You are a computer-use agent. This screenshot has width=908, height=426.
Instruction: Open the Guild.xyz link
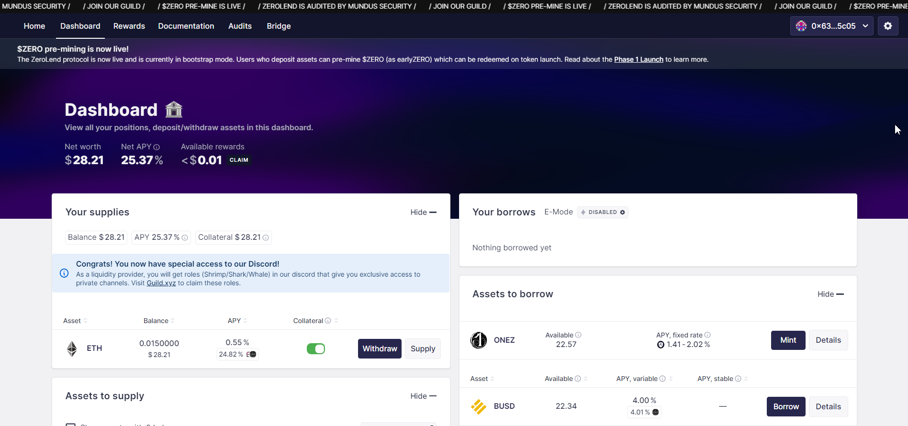point(161,283)
